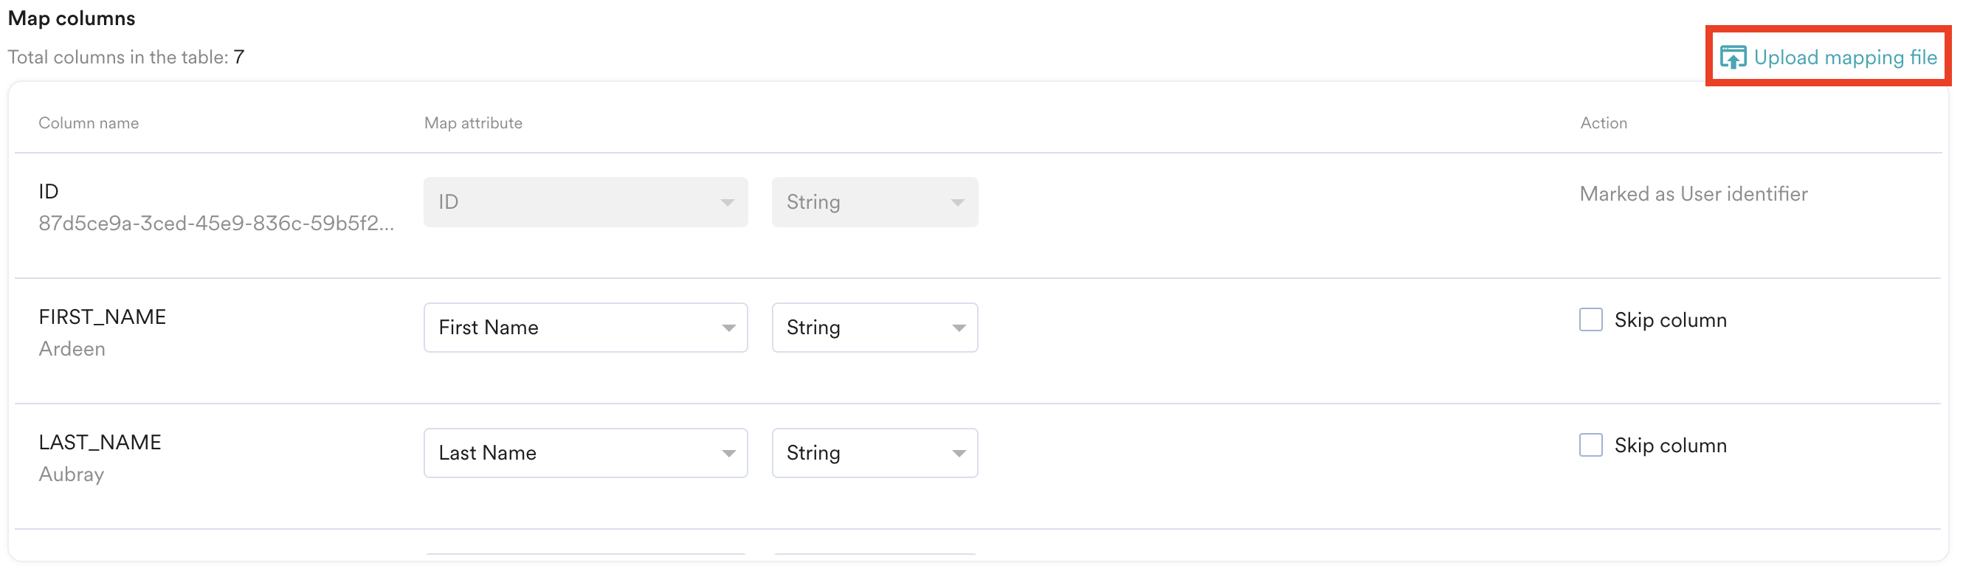Expand the String type dropdown for FIRST_NAME

tap(874, 328)
